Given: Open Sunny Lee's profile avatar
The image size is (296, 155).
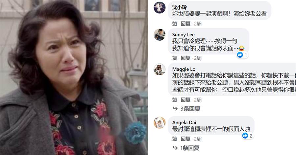Looking at the screenshot, I should (160, 35).
